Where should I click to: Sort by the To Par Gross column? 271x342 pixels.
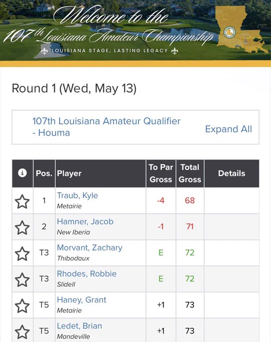click(x=161, y=174)
